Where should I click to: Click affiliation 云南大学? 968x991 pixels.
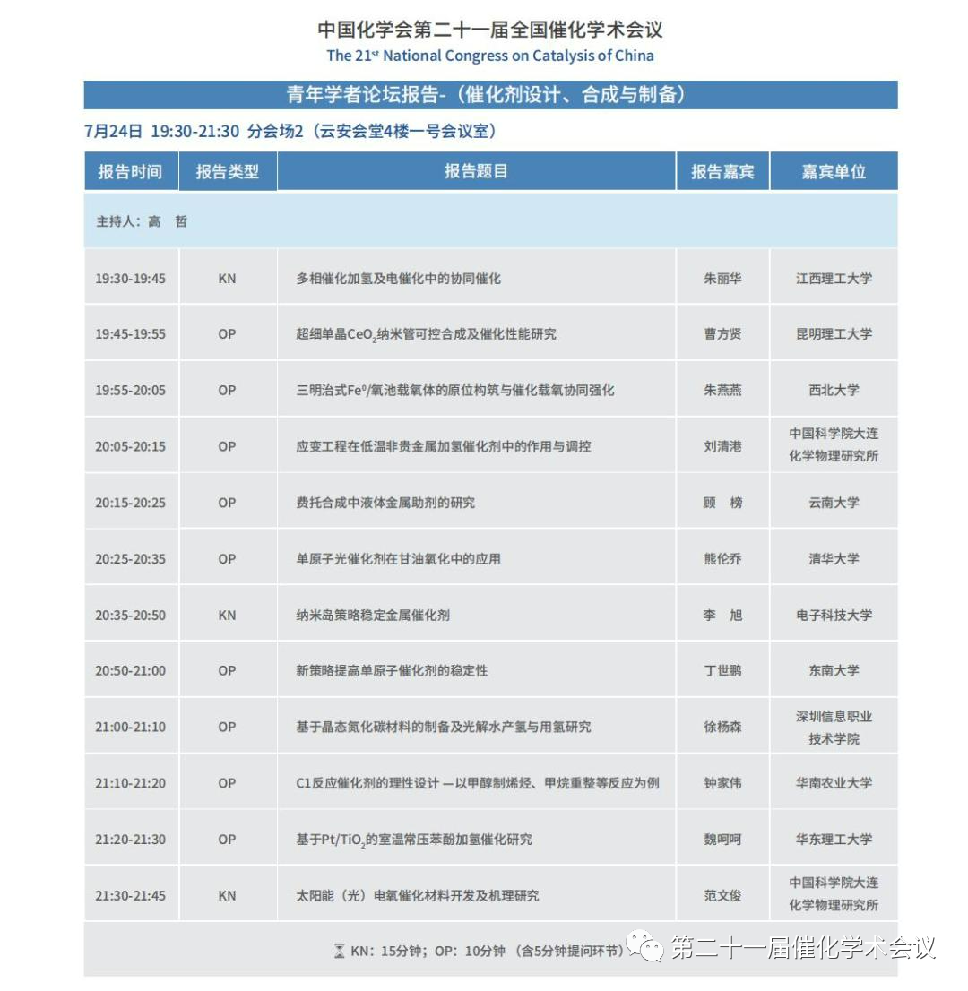834,503
